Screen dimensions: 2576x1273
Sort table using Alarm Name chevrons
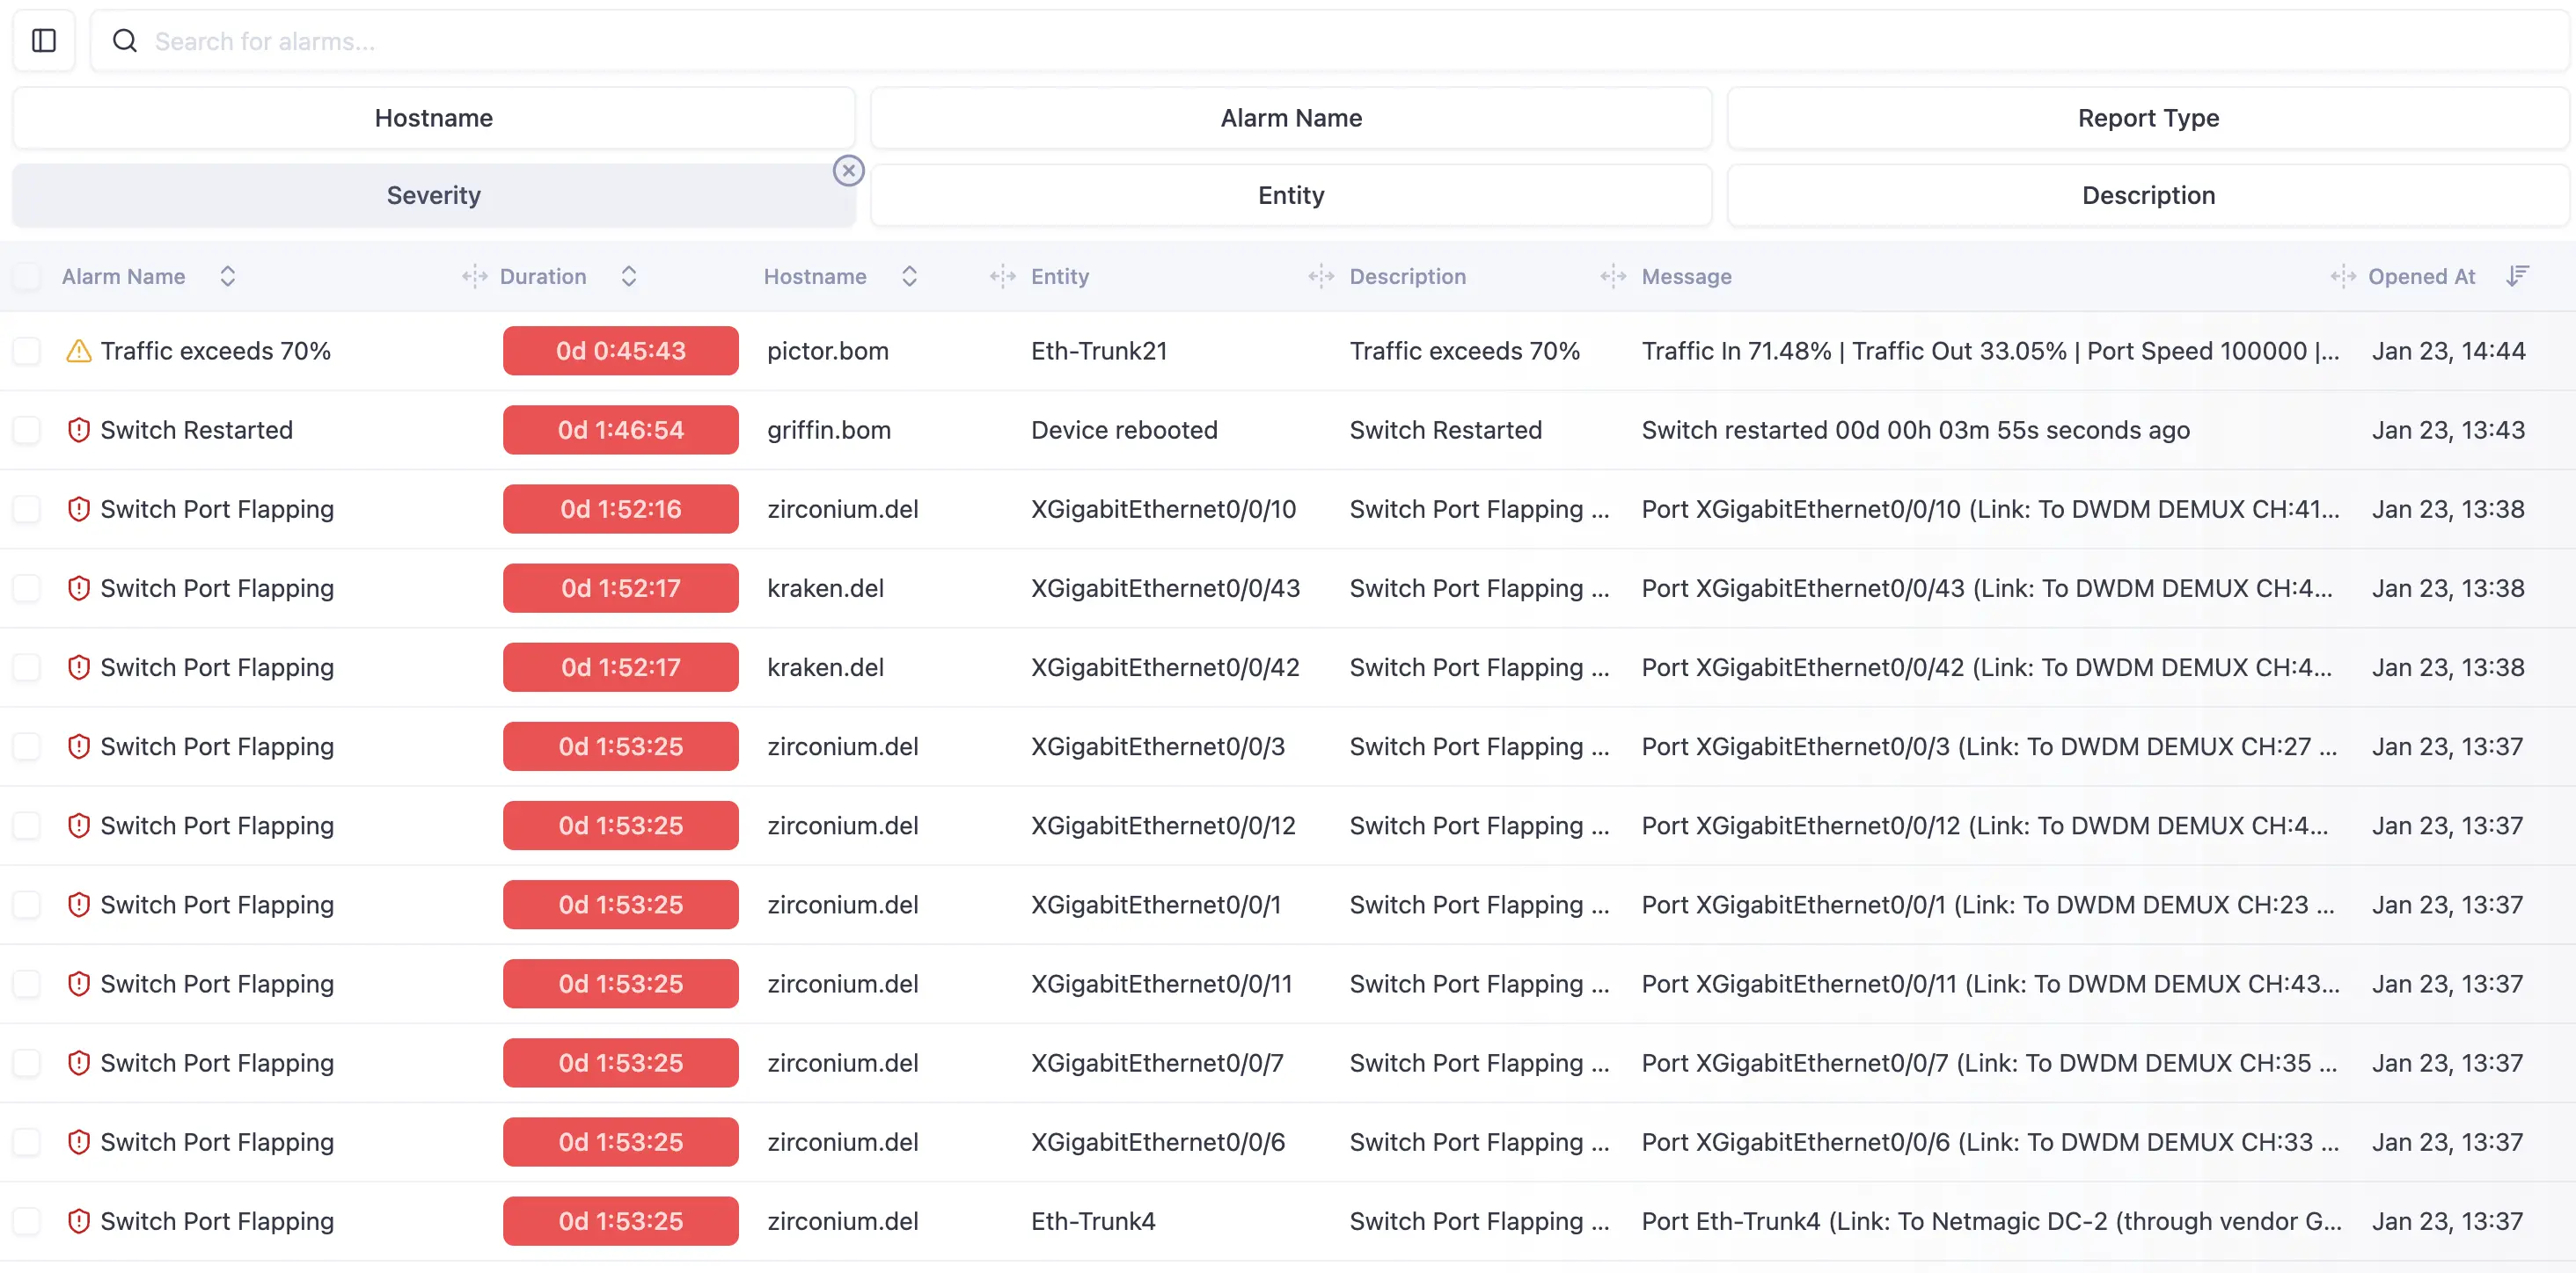click(x=227, y=276)
